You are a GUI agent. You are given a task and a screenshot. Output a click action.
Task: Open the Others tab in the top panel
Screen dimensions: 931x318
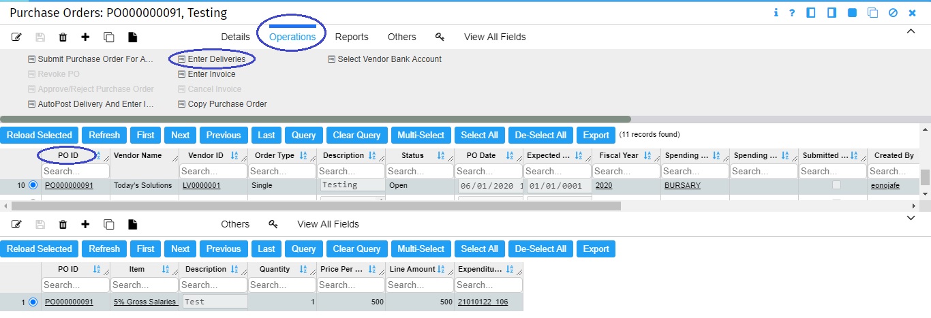click(x=402, y=37)
